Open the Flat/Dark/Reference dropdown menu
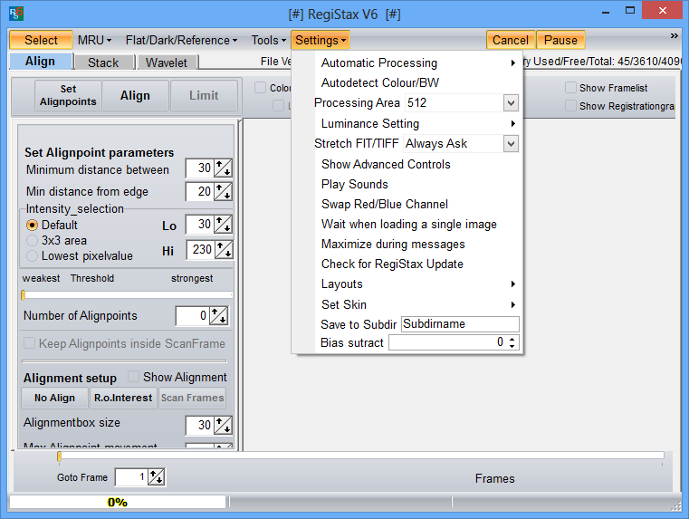The width and height of the screenshot is (689, 519). click(181, 40)
